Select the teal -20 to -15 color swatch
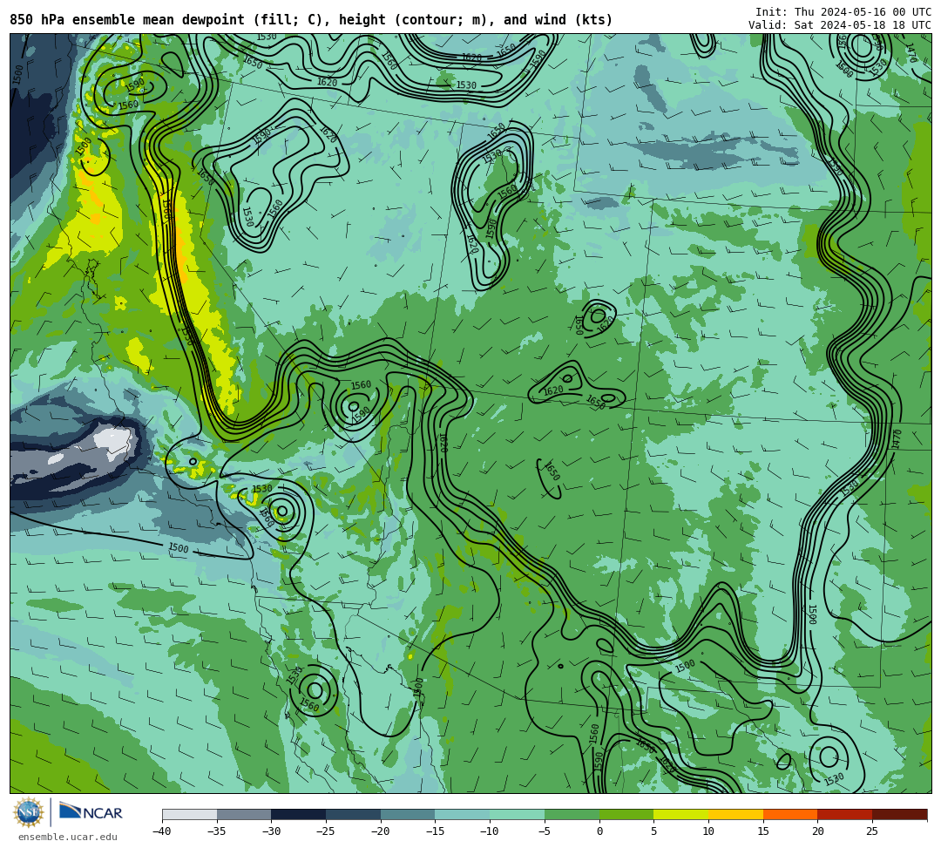Screen dimensions: 941x848 pyautogui.click(x=408, y=814)
